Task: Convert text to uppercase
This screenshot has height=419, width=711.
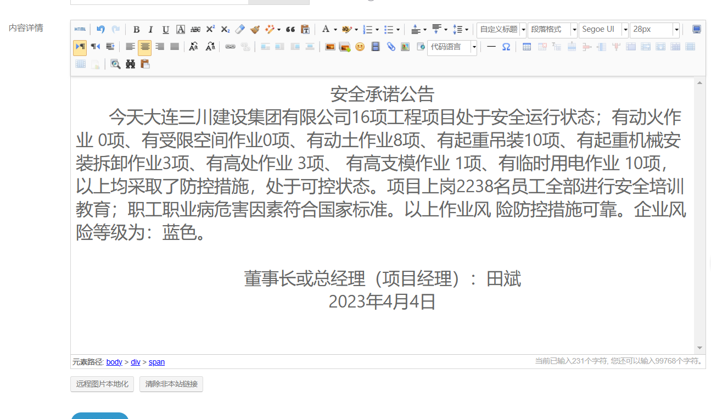Action: tap(193, 47)
